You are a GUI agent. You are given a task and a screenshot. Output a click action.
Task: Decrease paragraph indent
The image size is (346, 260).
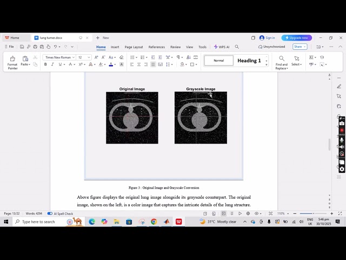point(153,57)
